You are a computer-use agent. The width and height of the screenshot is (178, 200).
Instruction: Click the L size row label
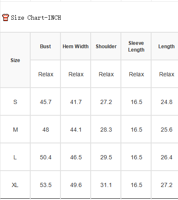point(15,157)
